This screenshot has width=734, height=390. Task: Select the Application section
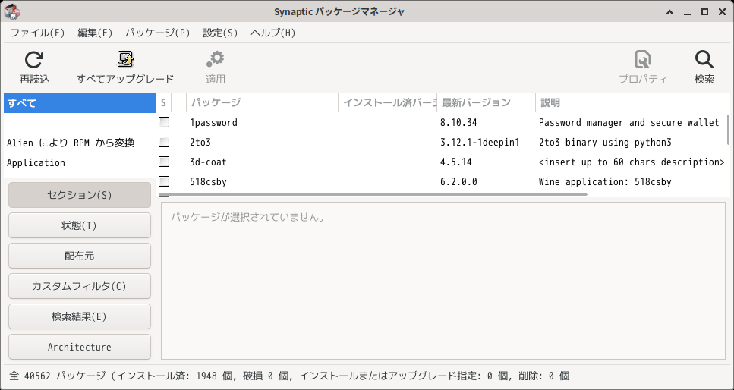point(80,163)
